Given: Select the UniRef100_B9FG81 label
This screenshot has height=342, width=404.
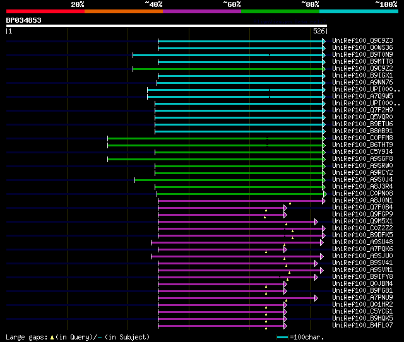Looking at the screenshot, I should (x=362, y=291).
